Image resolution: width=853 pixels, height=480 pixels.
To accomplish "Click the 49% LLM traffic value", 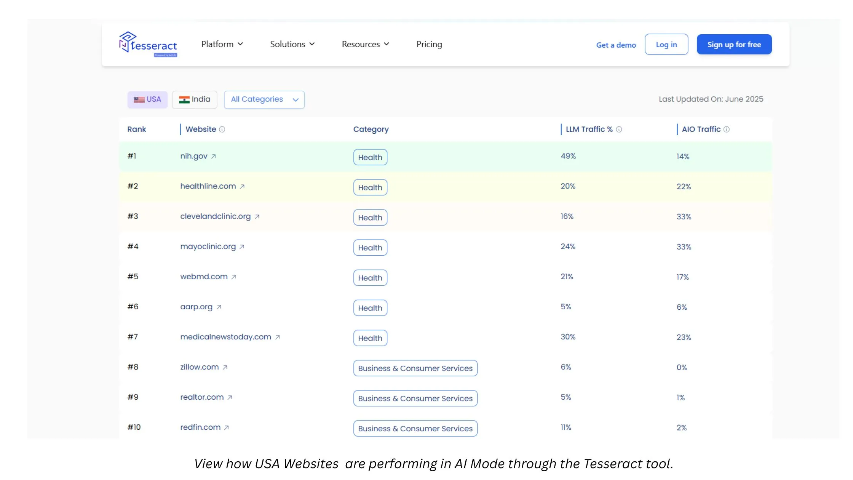I will 568,156.
